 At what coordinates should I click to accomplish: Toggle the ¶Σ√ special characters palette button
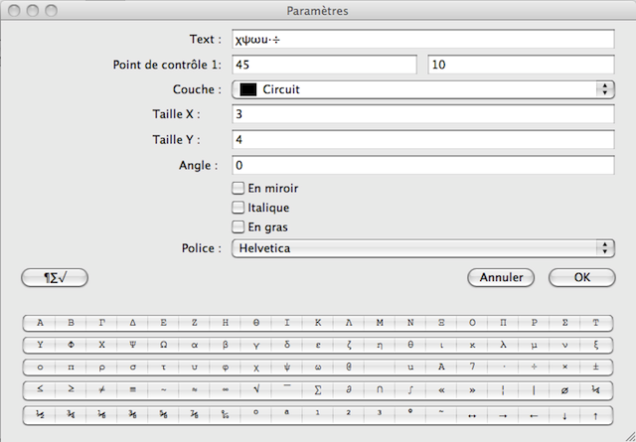[x=55, y=278]
